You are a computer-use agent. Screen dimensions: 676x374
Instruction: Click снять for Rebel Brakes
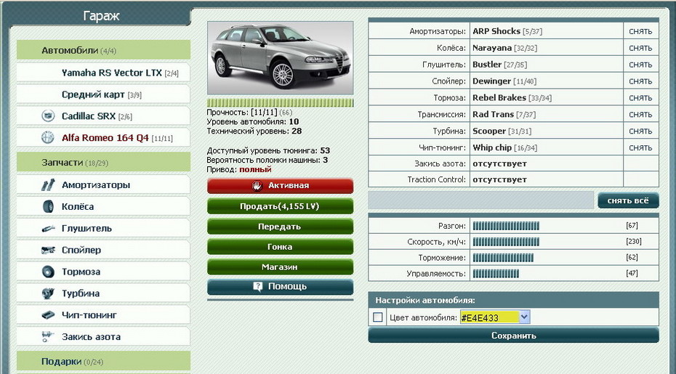(x=640, y=98)
